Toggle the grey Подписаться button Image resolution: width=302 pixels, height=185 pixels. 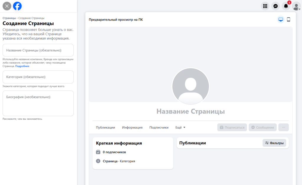pos(232,127)
